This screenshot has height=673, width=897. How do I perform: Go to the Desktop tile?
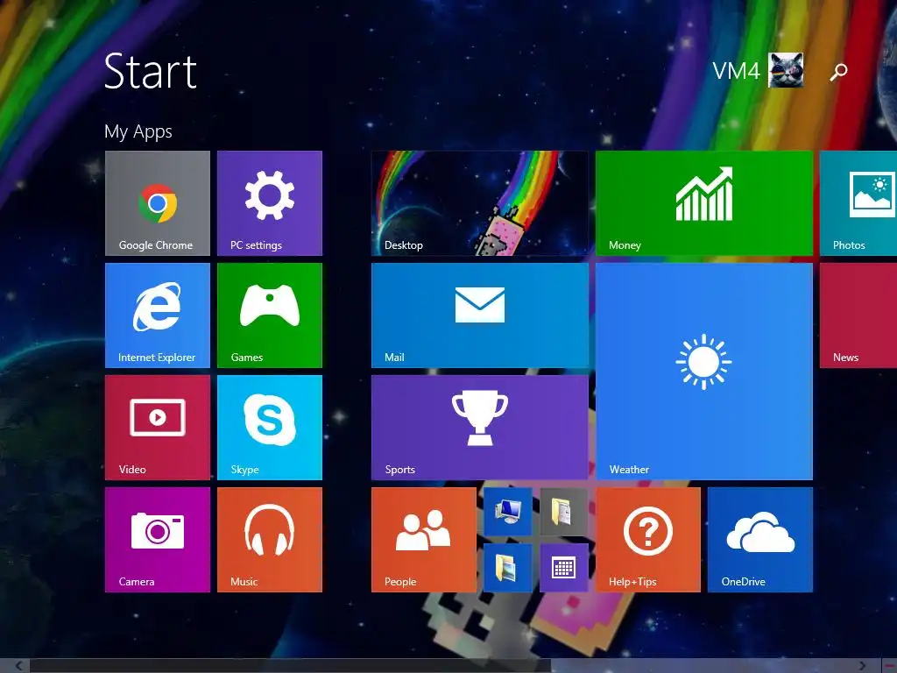(x=480, y=203)
